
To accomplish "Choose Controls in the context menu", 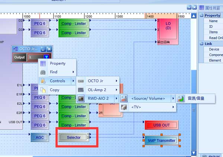I will (57, 81).
